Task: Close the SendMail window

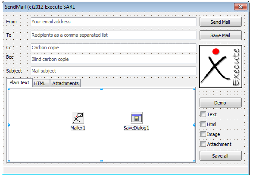Action: tap(241, 6)
